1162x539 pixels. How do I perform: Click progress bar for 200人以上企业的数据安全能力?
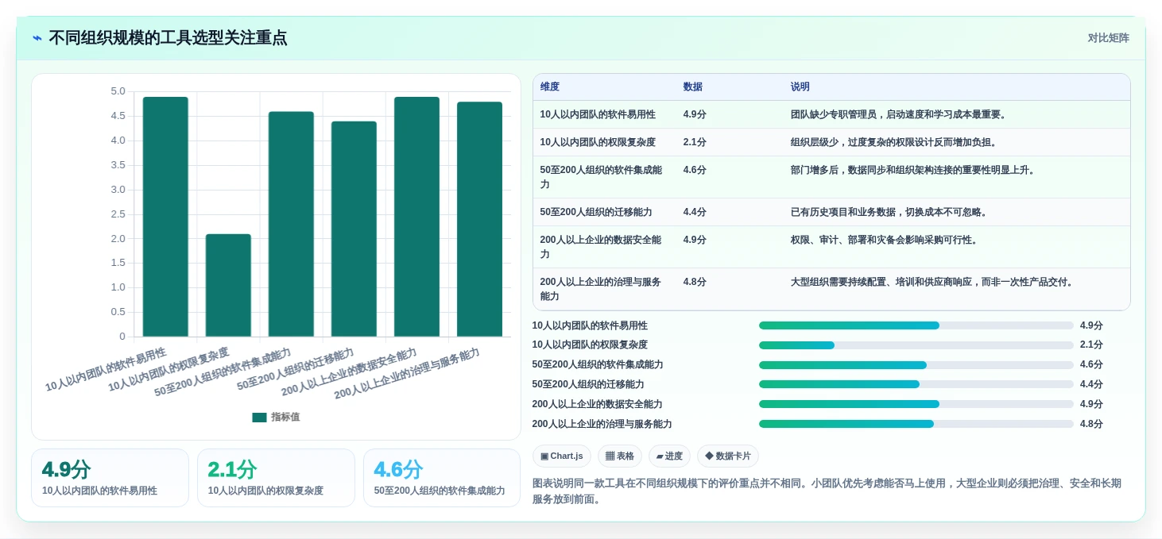click(916, 404)
